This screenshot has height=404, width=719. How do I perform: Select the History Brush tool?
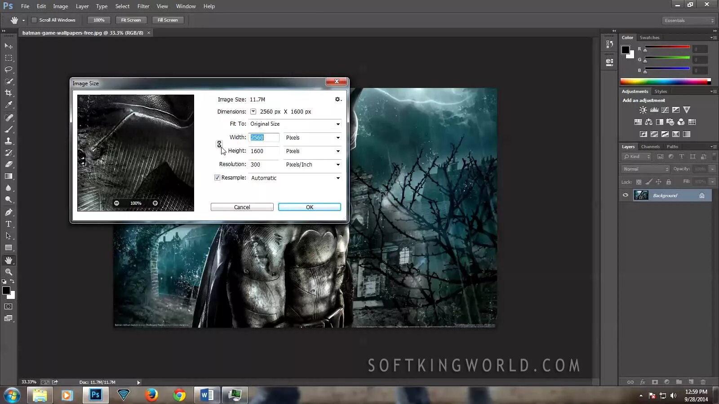pos(9,153)
